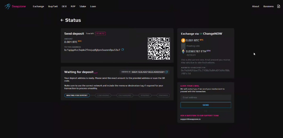283x138 pixels.
Task: Click the deposit QR code
Action: pyautogui.click(x=159, y=48)
